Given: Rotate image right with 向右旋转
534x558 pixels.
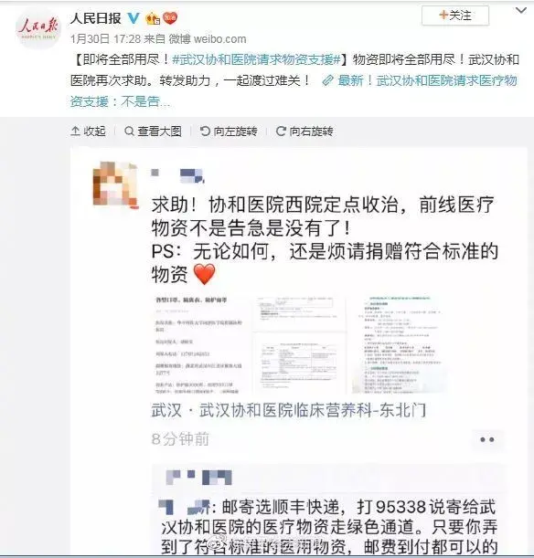Looking at the screenshot, I should tap(304, 132).
